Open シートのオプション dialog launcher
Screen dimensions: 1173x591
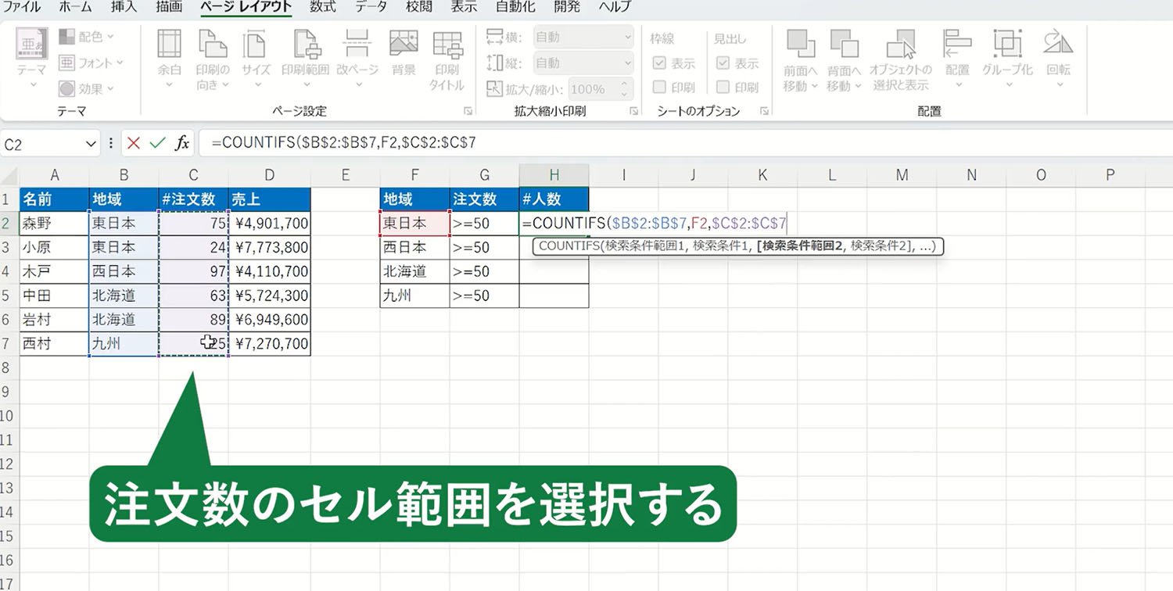coord(764,112)
